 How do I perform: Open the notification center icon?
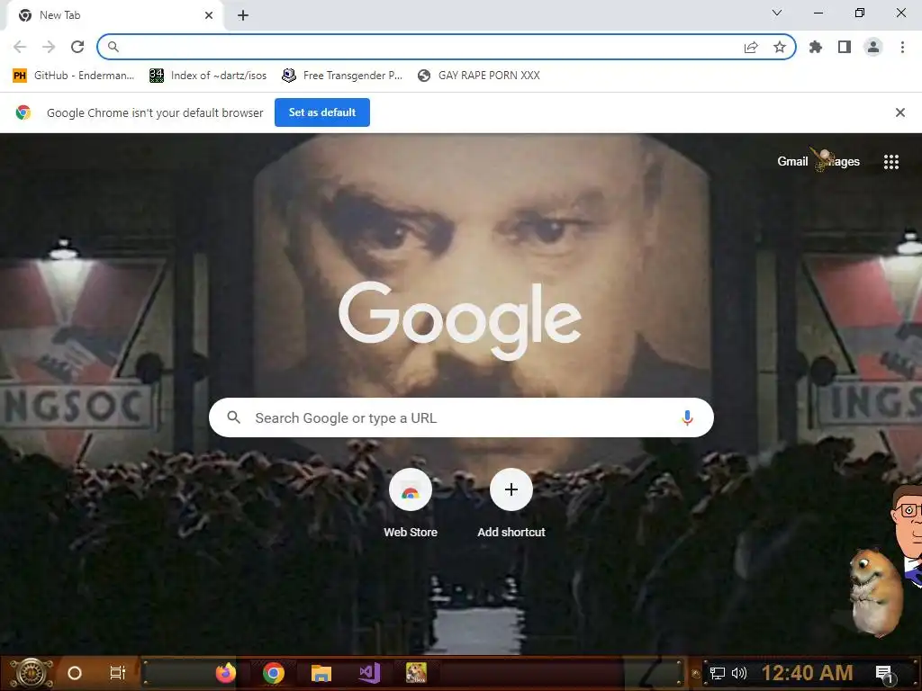[884, 674]
